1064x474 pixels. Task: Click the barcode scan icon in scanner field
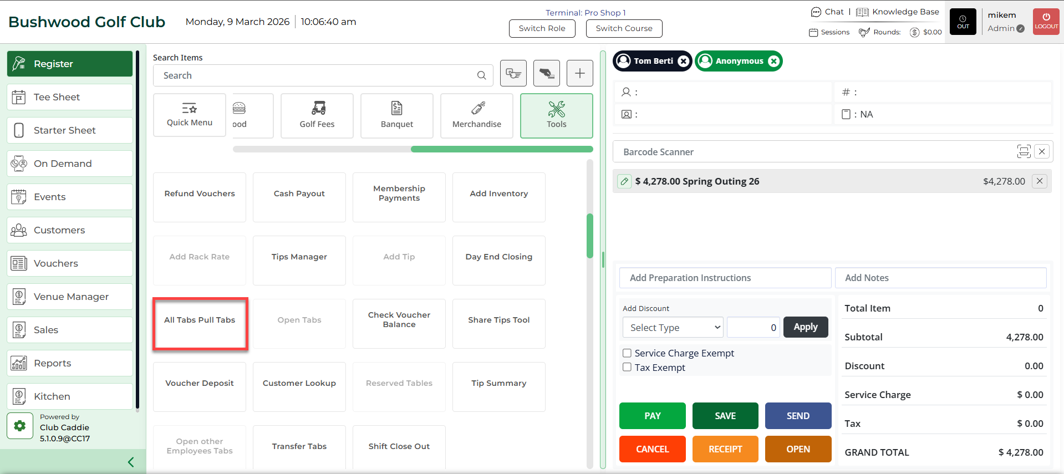(x=1023, y=151)
